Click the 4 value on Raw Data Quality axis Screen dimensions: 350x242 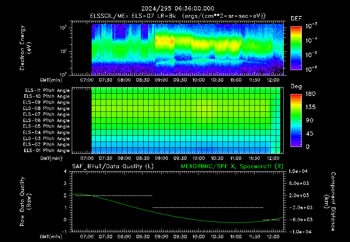point(65,171)
